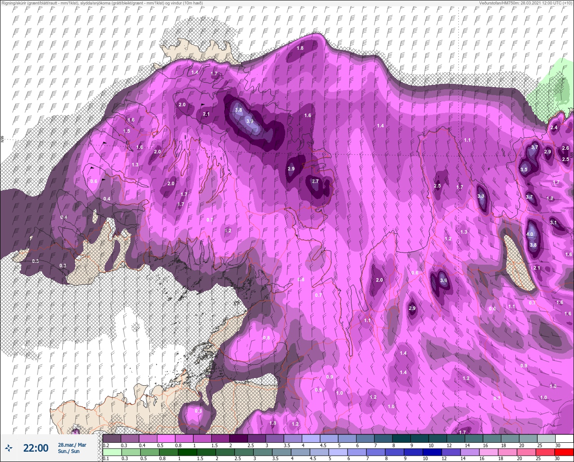Select the bright pink swatch between 0.5 and 0.8
This screenshot has height=462, width=574.
[x=166, y=438]
